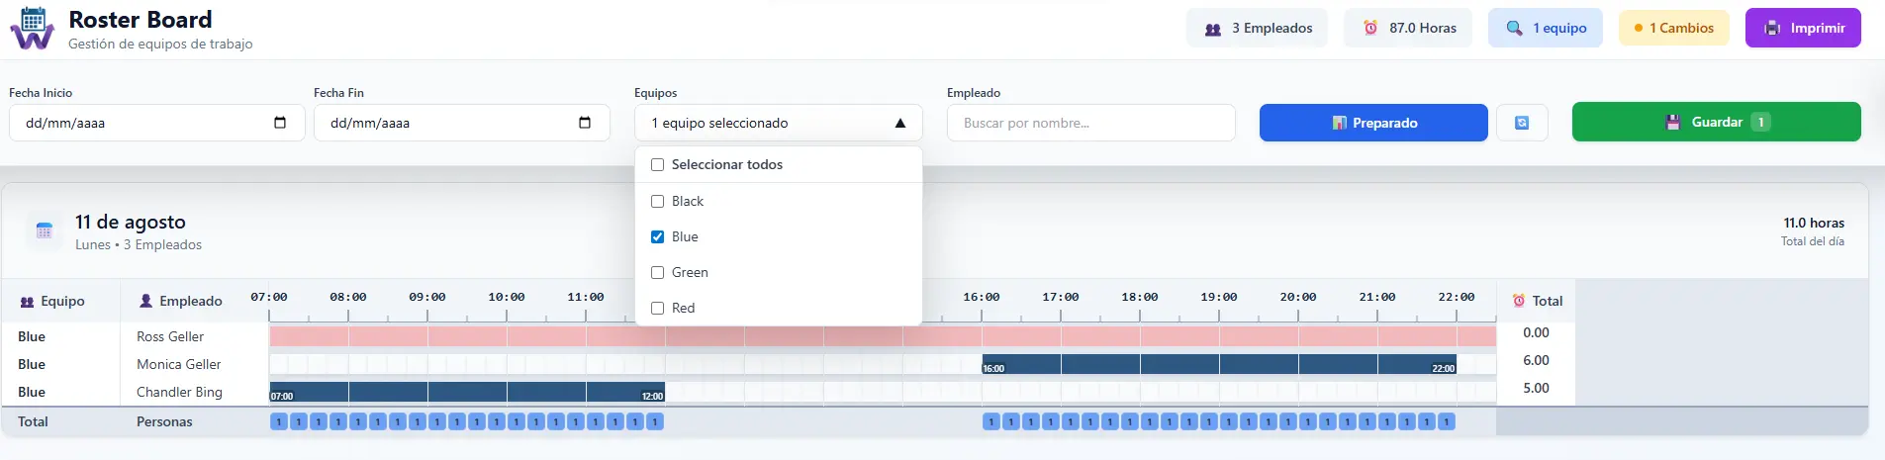This screenshot has height=460, width=1885.
Task: Click the 3 Empleados badge
Action: click(1257, 28)
